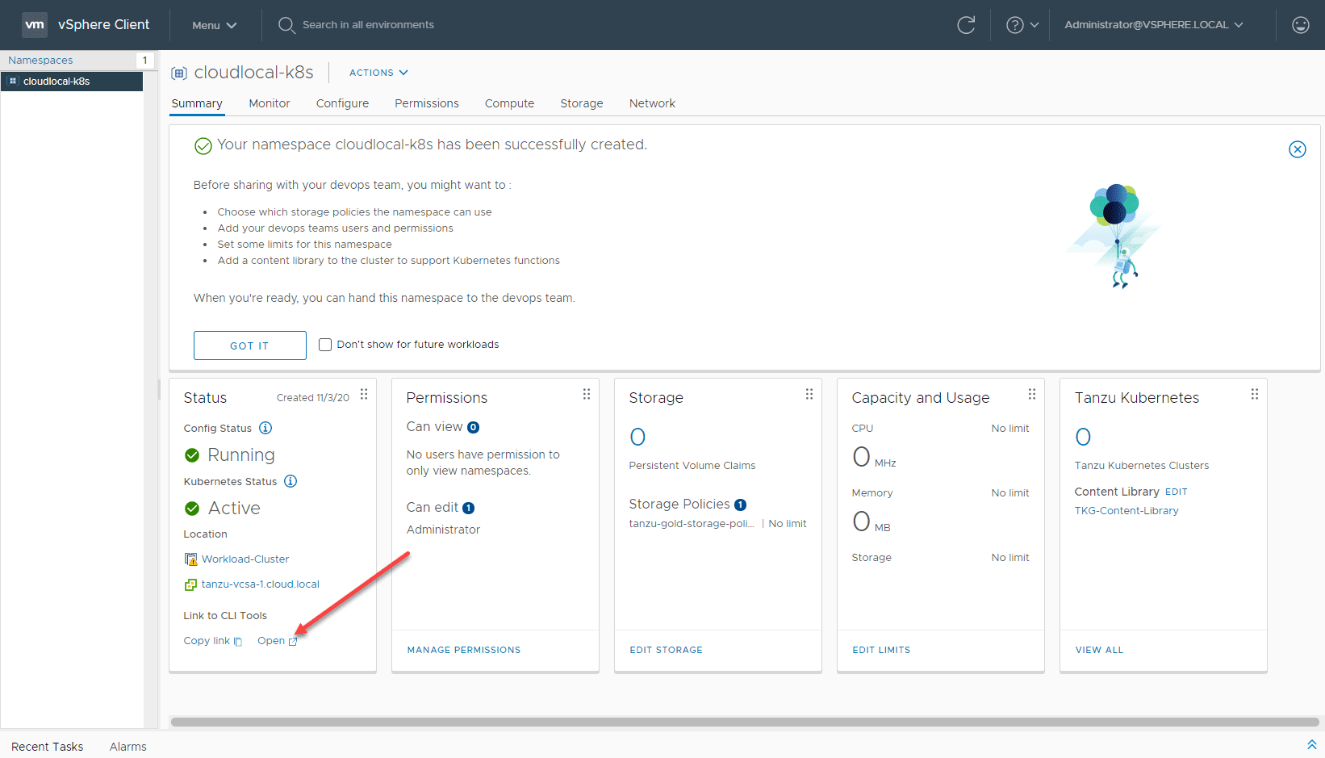Click the refresh icon in the header

966,25
